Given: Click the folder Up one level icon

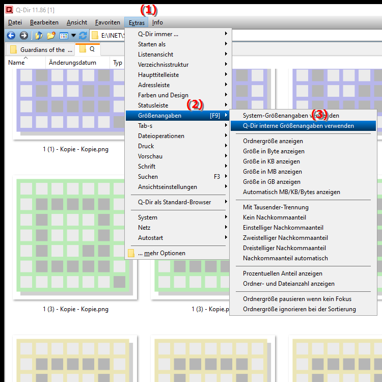Looking at the screenshot, I should [x=39, y=36].
